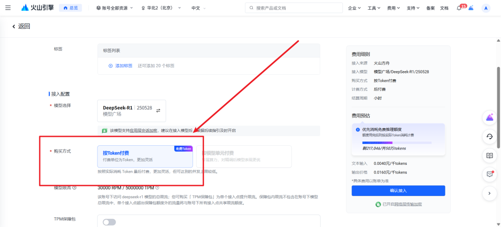Open the user avatar A menu

point(486,8)
